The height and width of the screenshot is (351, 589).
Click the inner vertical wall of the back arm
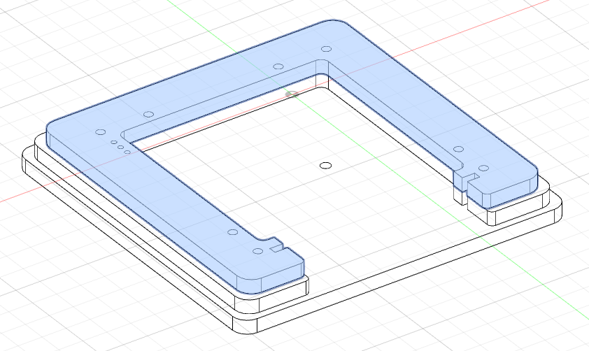pos(224,106)
